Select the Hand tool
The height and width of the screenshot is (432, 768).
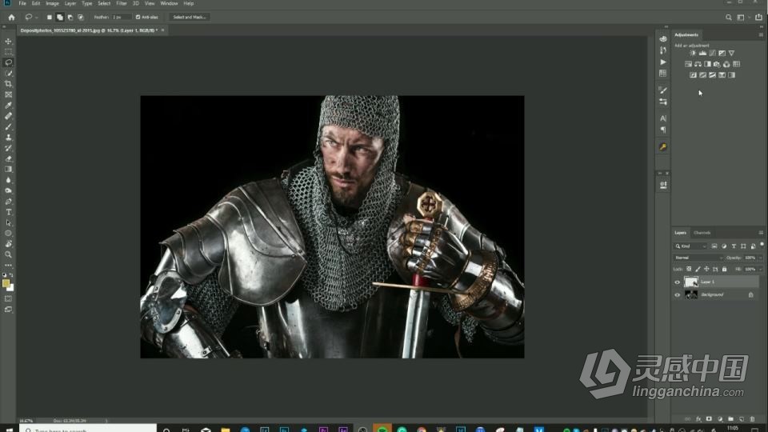(x=8, y=244)
